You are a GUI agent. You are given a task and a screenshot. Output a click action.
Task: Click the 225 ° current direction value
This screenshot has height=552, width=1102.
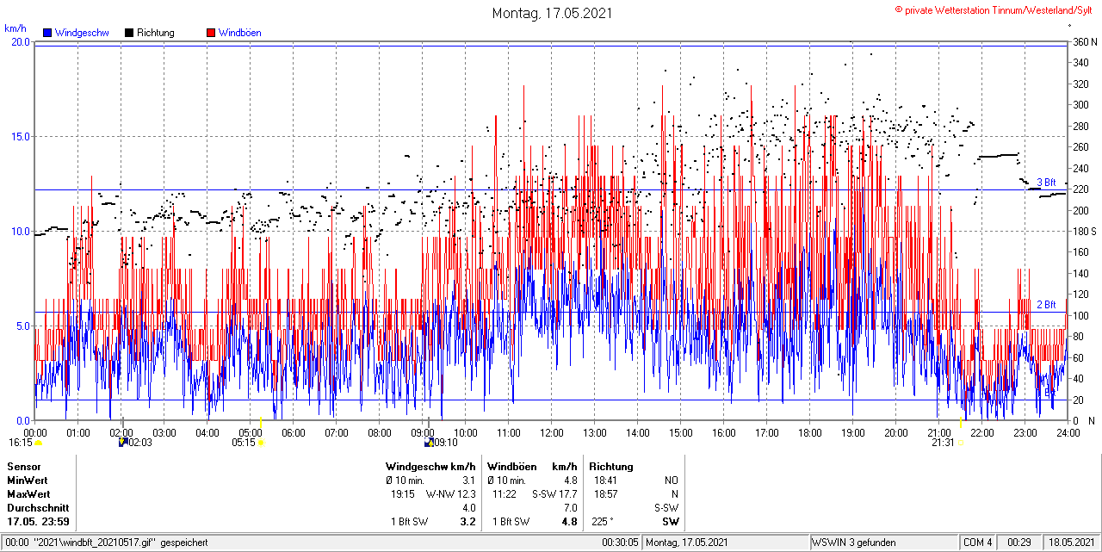(604, 522)
